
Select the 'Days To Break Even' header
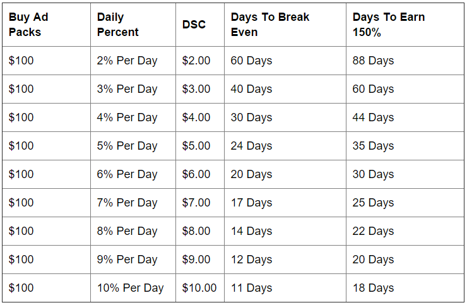point(270,25)
